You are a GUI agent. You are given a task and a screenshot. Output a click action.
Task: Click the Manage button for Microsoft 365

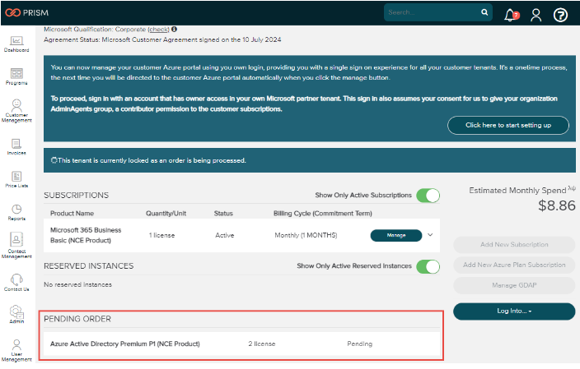pos(396,235)
